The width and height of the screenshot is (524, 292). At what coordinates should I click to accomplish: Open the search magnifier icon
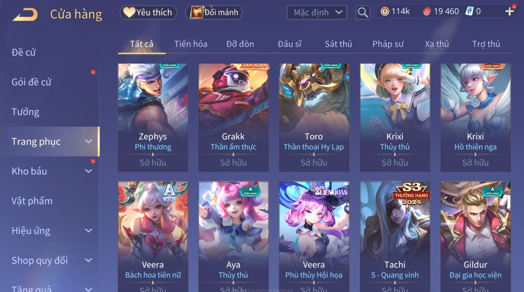coord(363,13)
